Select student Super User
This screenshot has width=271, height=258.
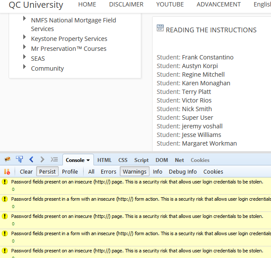[x=198, y=118]
